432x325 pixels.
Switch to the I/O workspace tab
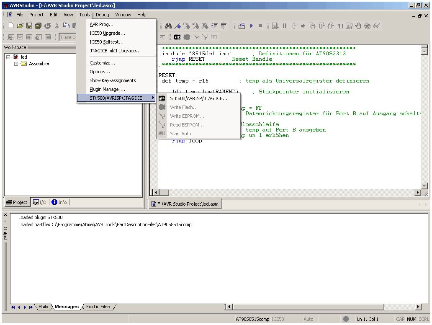click(x=40, y=202)
